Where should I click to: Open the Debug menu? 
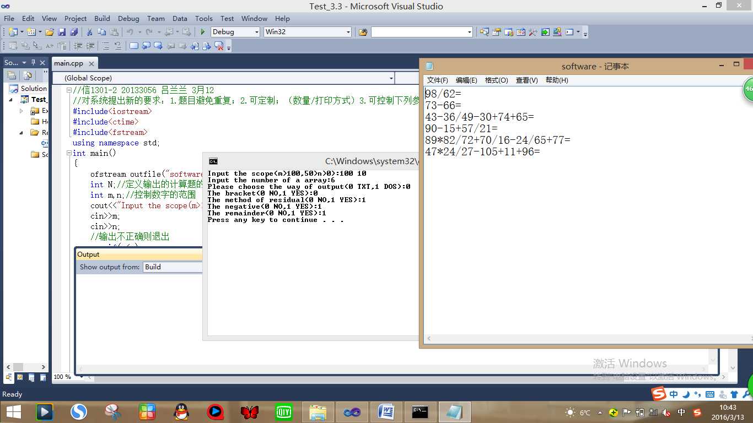point(128,18)
